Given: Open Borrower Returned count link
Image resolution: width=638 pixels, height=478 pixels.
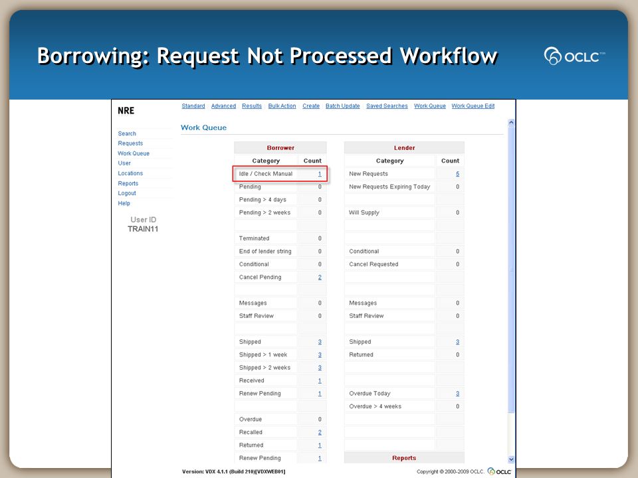Looking at the screenshot, I should pyautogui.click(x=320, y=445).
